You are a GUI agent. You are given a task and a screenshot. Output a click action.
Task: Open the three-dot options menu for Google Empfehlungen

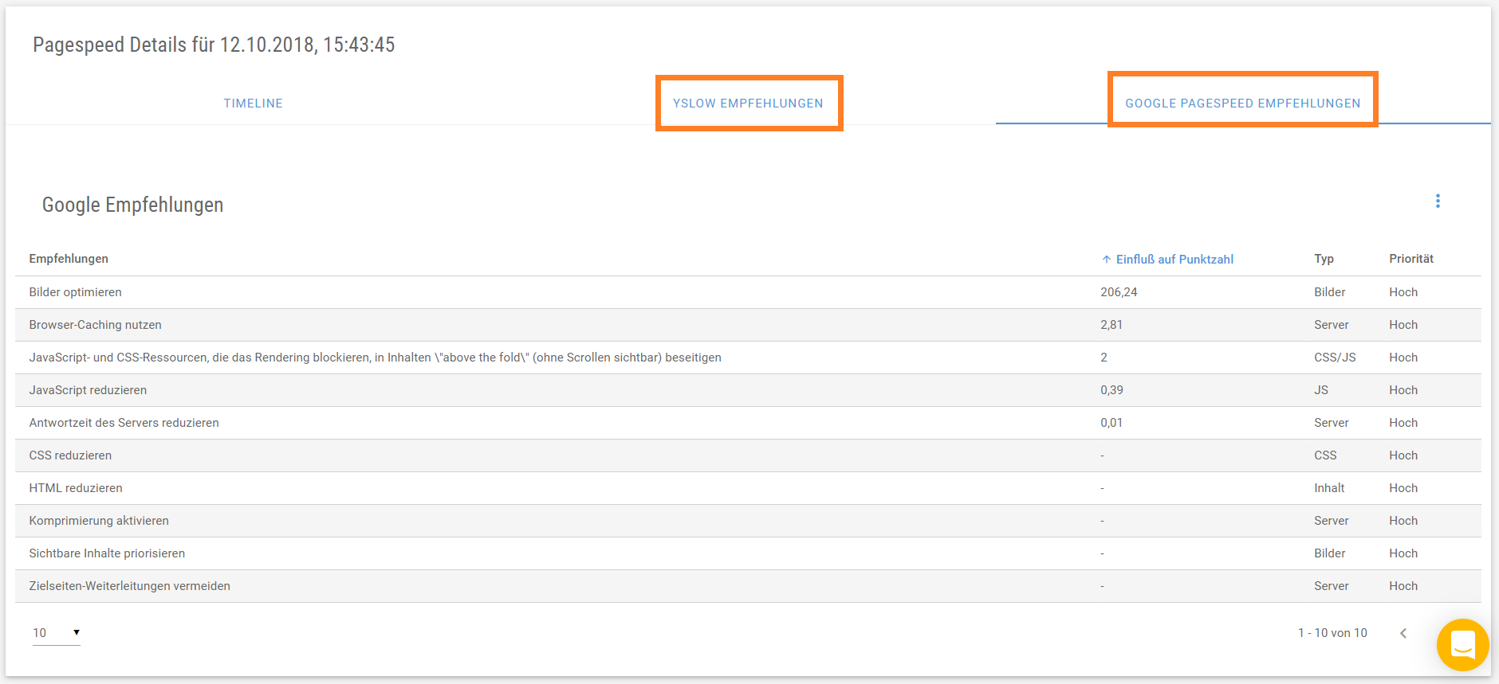[1438, 201]
